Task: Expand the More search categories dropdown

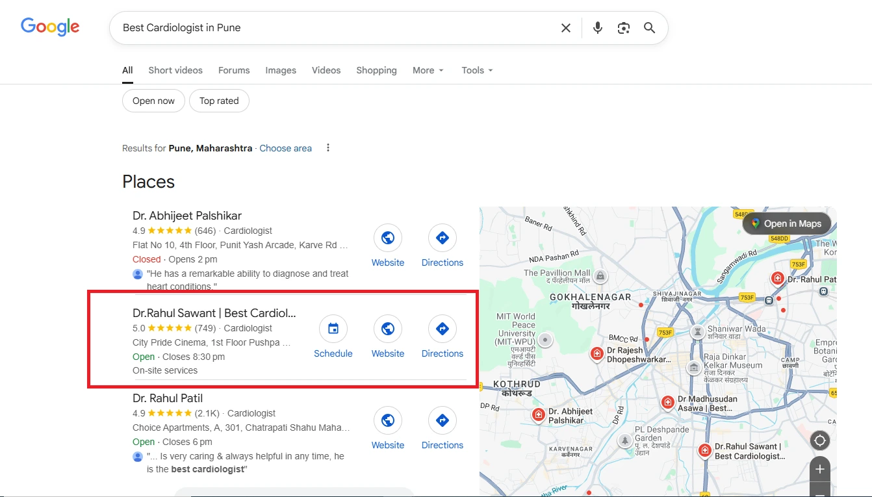Action: (428, 70)
